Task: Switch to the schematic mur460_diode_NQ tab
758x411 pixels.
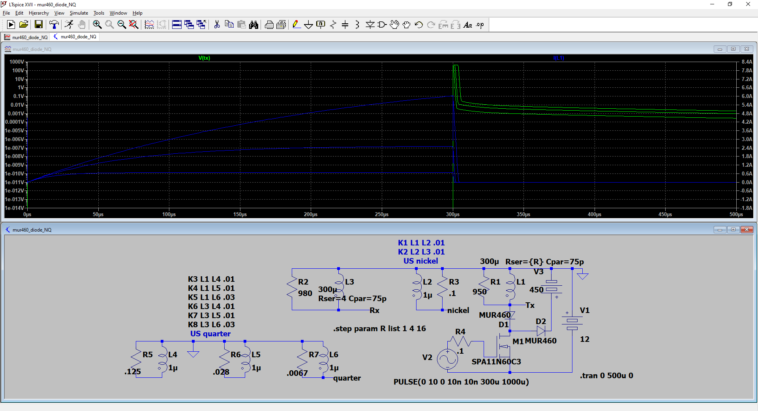Action: tap(75, 37)
